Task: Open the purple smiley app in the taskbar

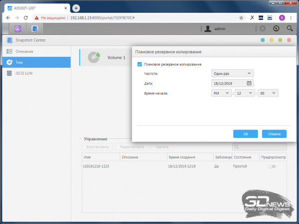Action: [x=18, y=29]
